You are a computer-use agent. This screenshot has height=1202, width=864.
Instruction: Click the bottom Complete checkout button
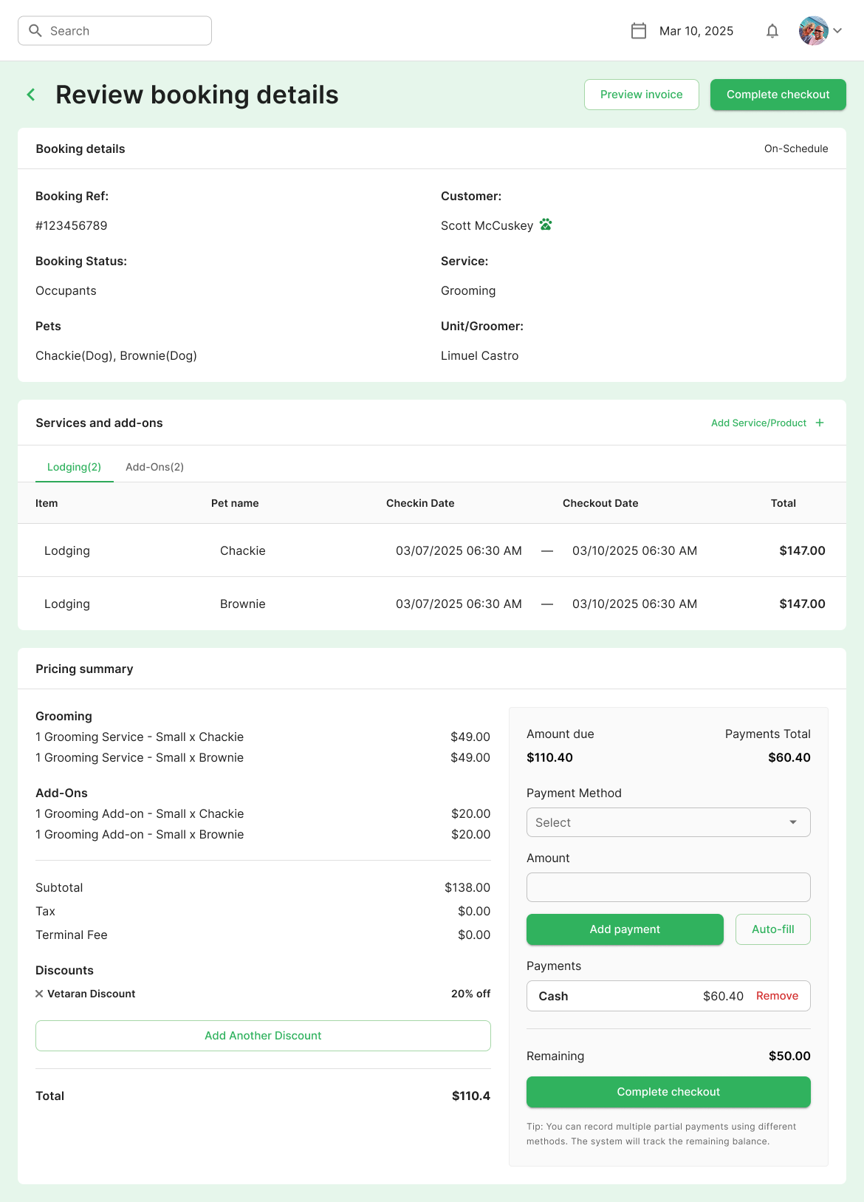668,1092
